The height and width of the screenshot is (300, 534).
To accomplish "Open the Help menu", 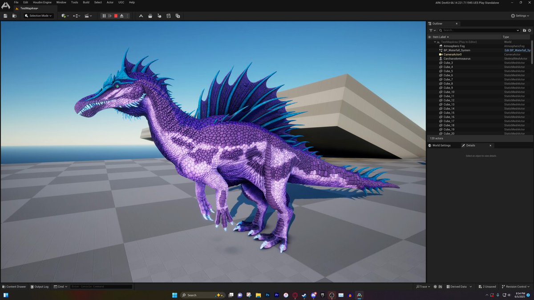I will 132,2.
